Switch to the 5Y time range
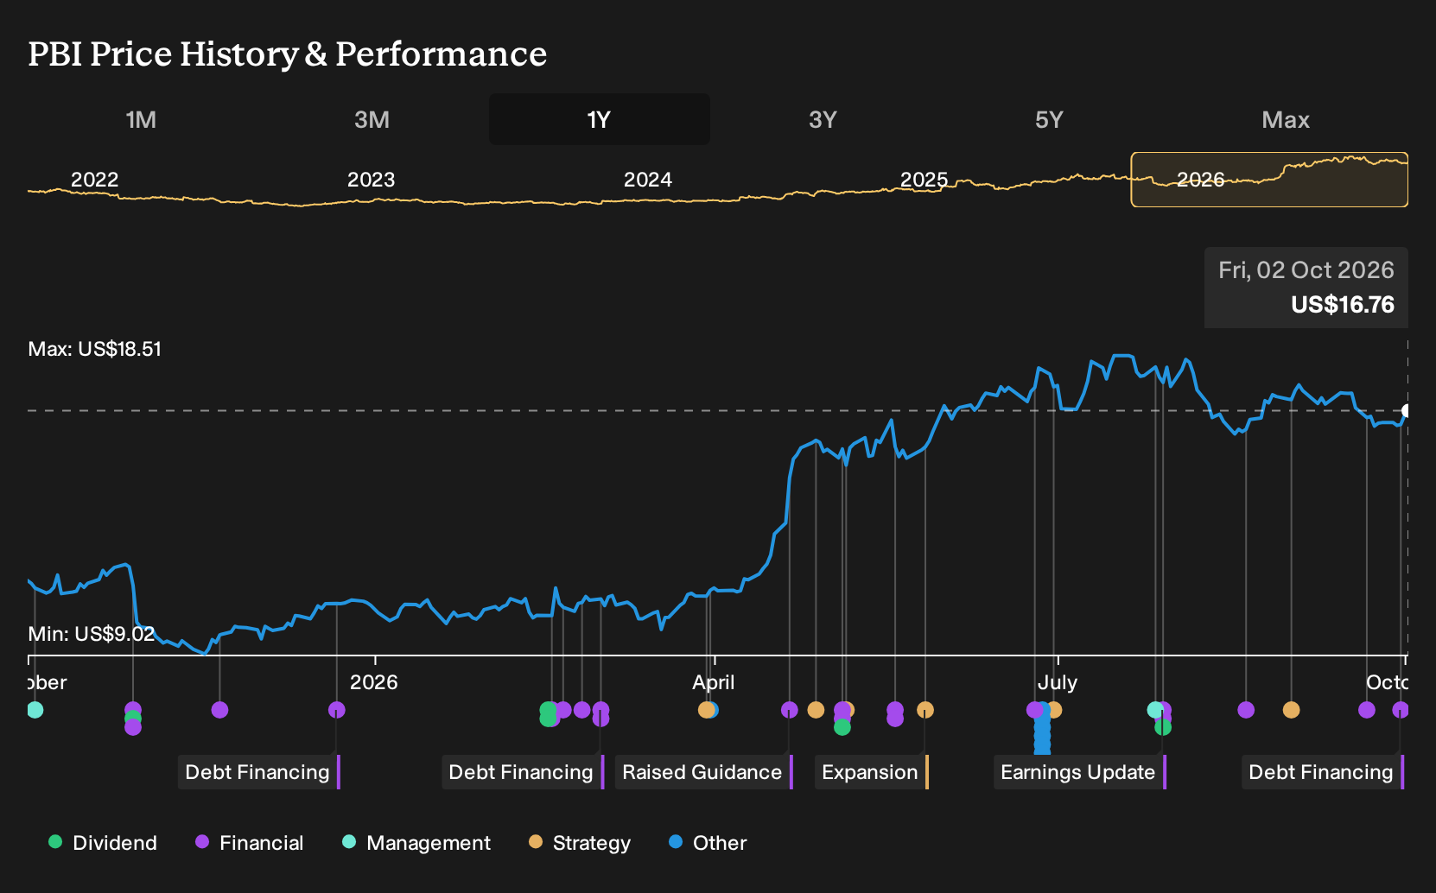This screenshot has width=1436, height=893. tap(1049, 119)
